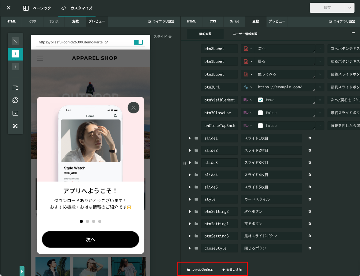Open the スライド settings gear
360x276 pixels.
pos(170,37)
